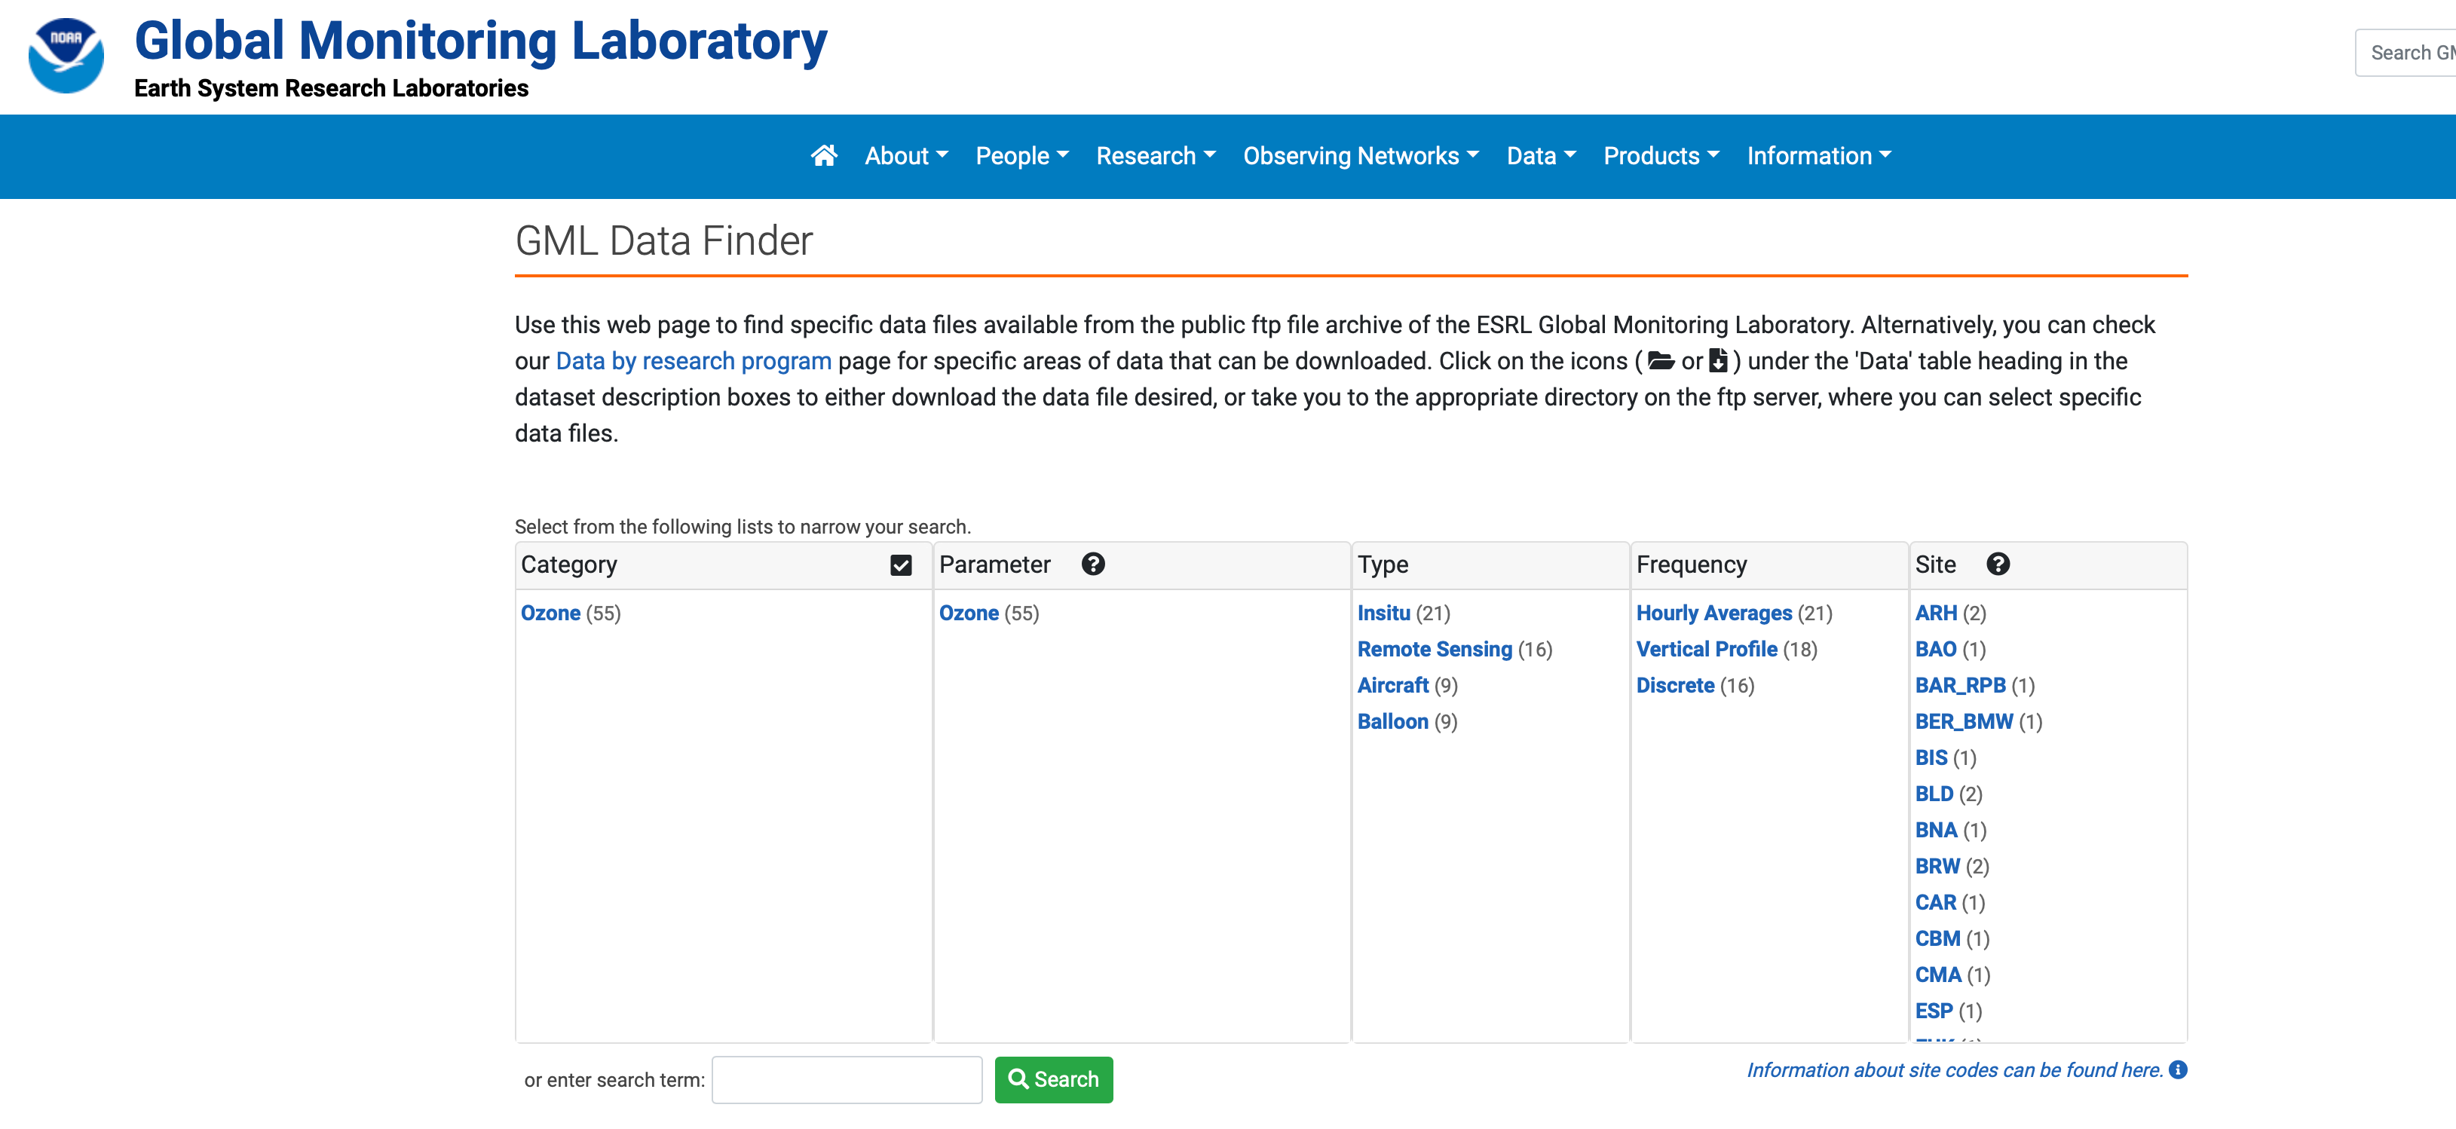Follow Data by research program link
Viewport: 2456px width, 1129px height.
[693, 362]
